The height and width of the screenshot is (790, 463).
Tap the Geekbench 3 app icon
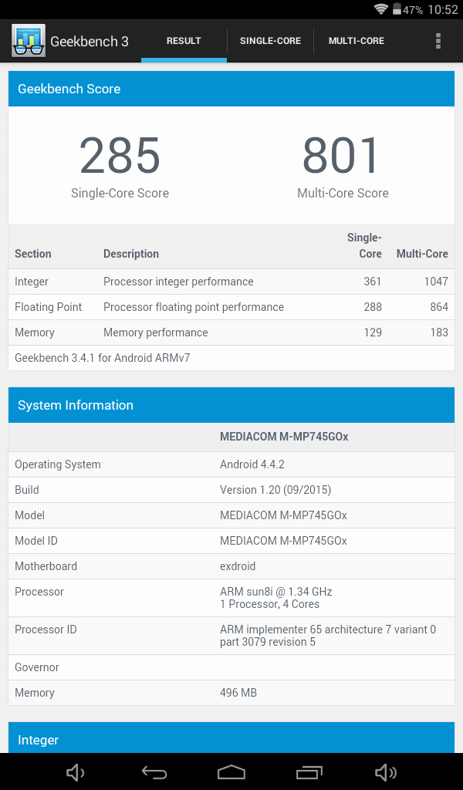click(29, 41)
